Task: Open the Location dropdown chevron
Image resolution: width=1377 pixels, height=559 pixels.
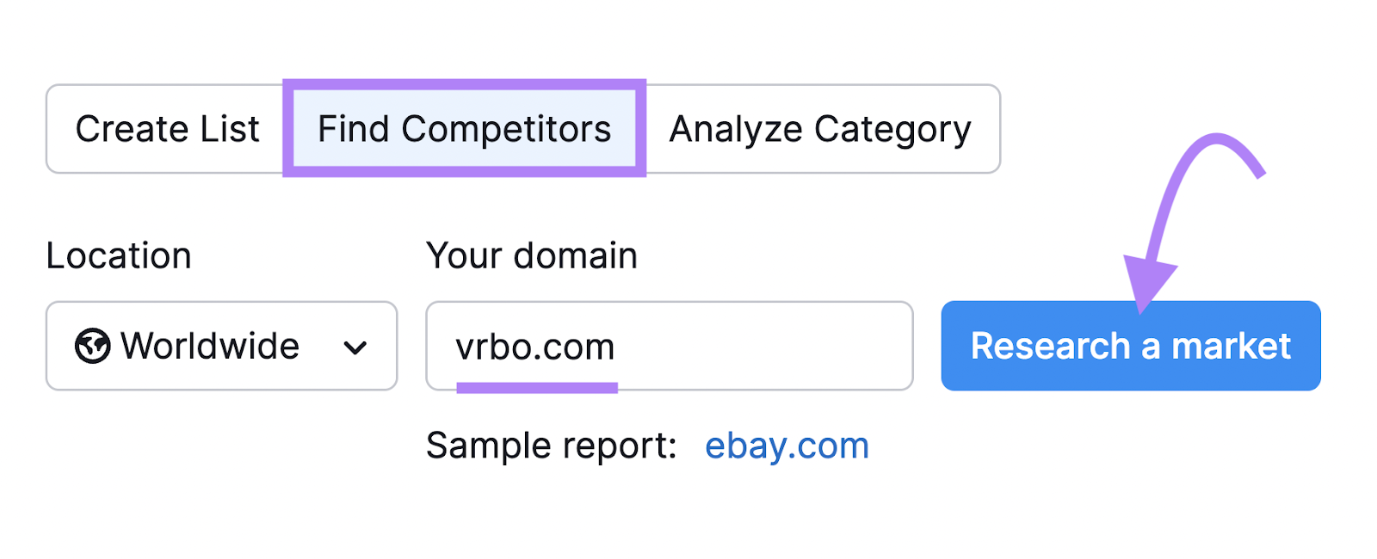Action: [x=355, y=347]
